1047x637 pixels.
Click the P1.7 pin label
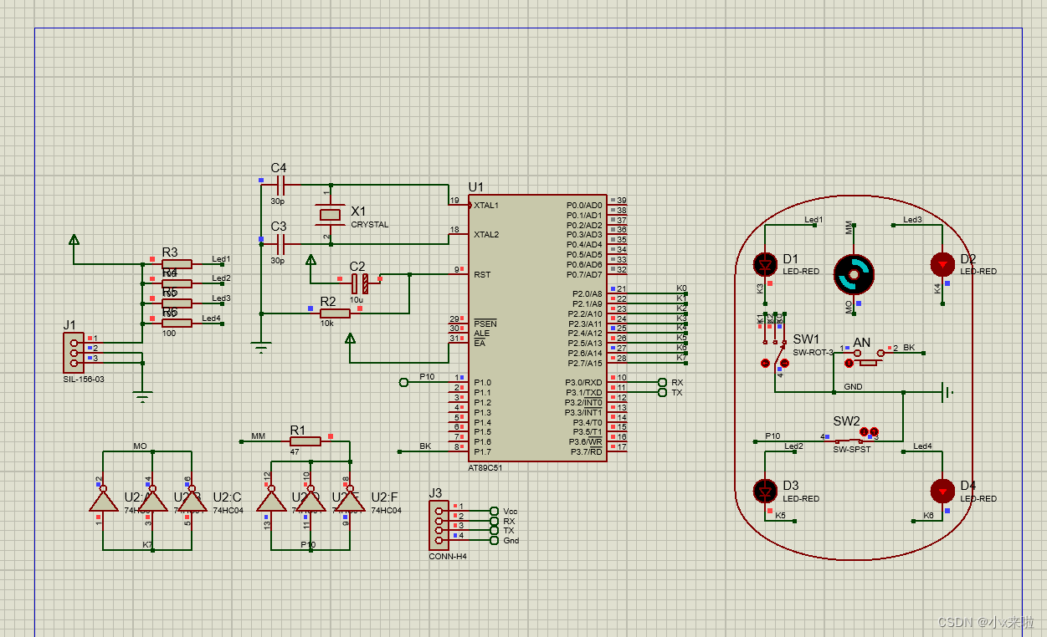coord(482,451)
